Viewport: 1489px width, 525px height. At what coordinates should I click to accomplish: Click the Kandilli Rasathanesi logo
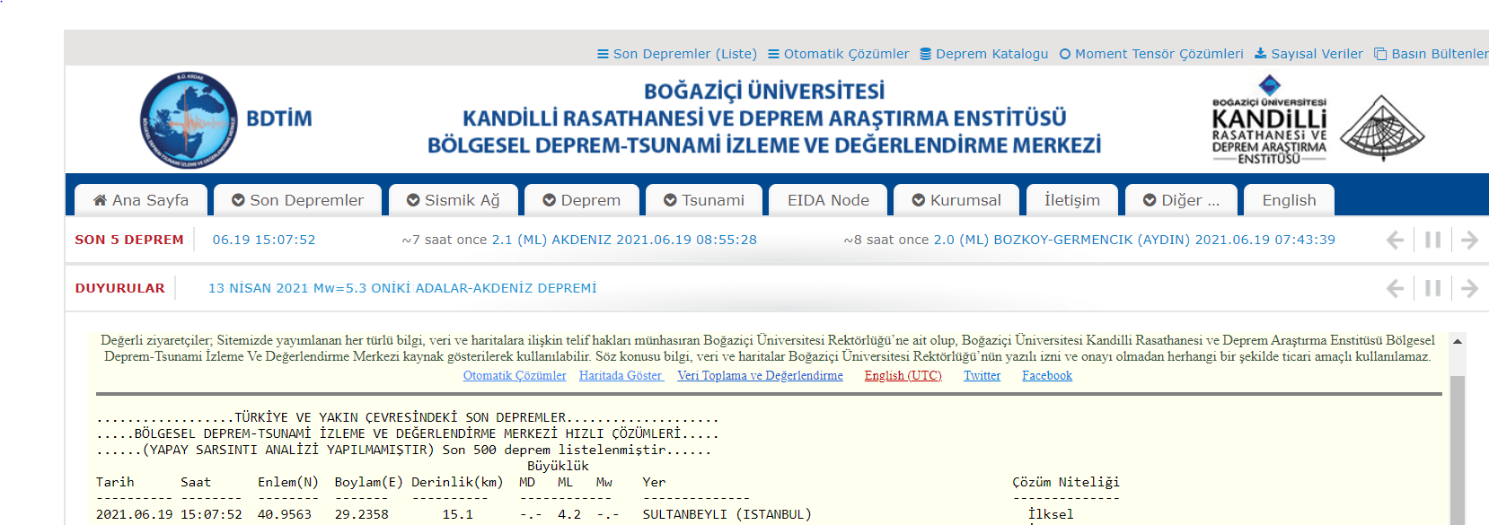tap(1269, 120)
